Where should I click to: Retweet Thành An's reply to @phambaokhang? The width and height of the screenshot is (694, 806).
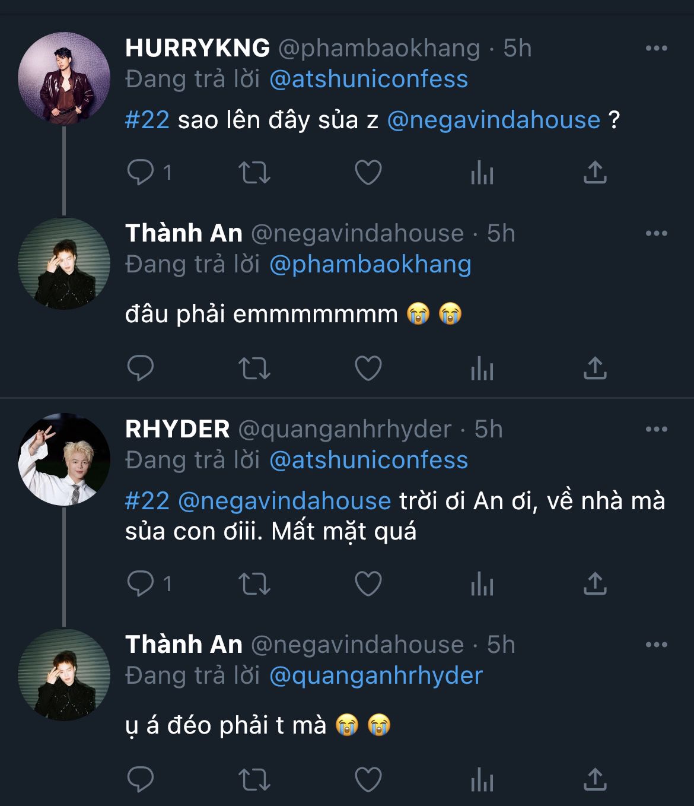254,369
